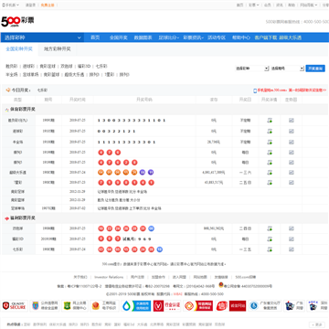Image resolution: width=329 pixels, height=329 pixels.
Task: Open trend chart icon for 半全场 row
Action: point(292,142)
